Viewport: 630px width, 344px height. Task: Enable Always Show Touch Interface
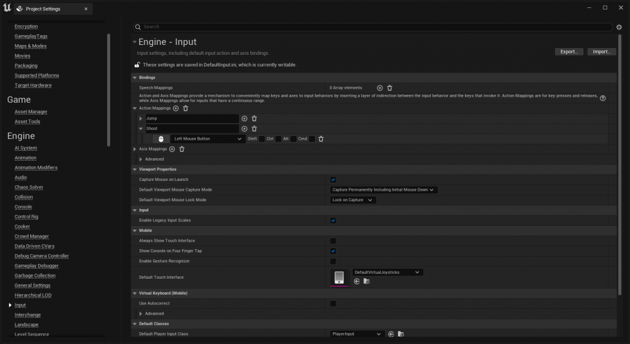333,241
